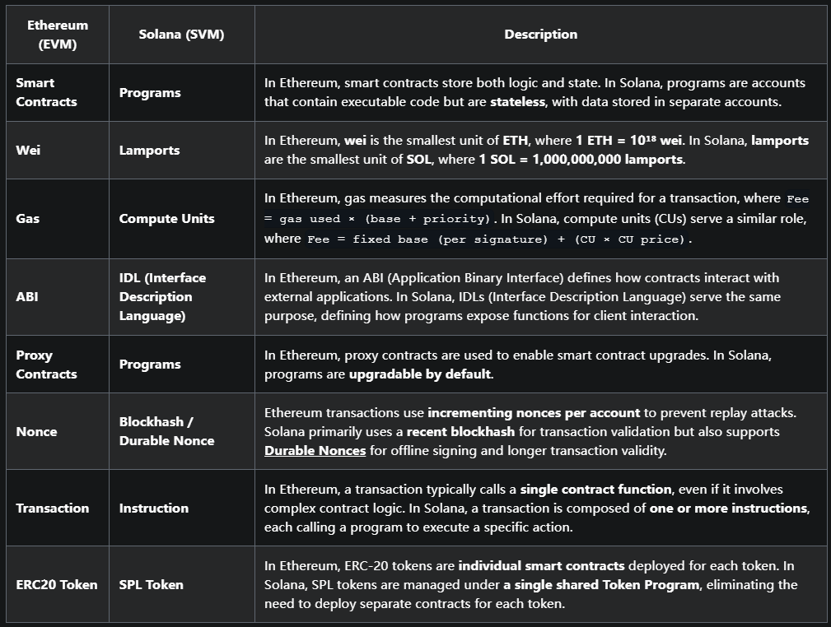Click the Lamports cell

click(x=149, y=151)
